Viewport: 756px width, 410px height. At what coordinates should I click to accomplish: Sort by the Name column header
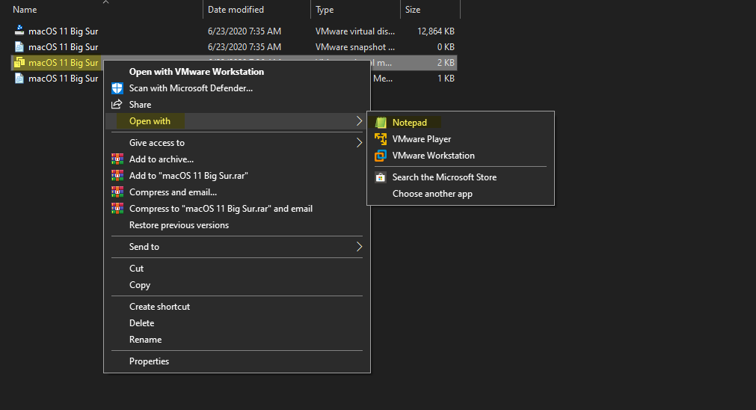[25, 10]
